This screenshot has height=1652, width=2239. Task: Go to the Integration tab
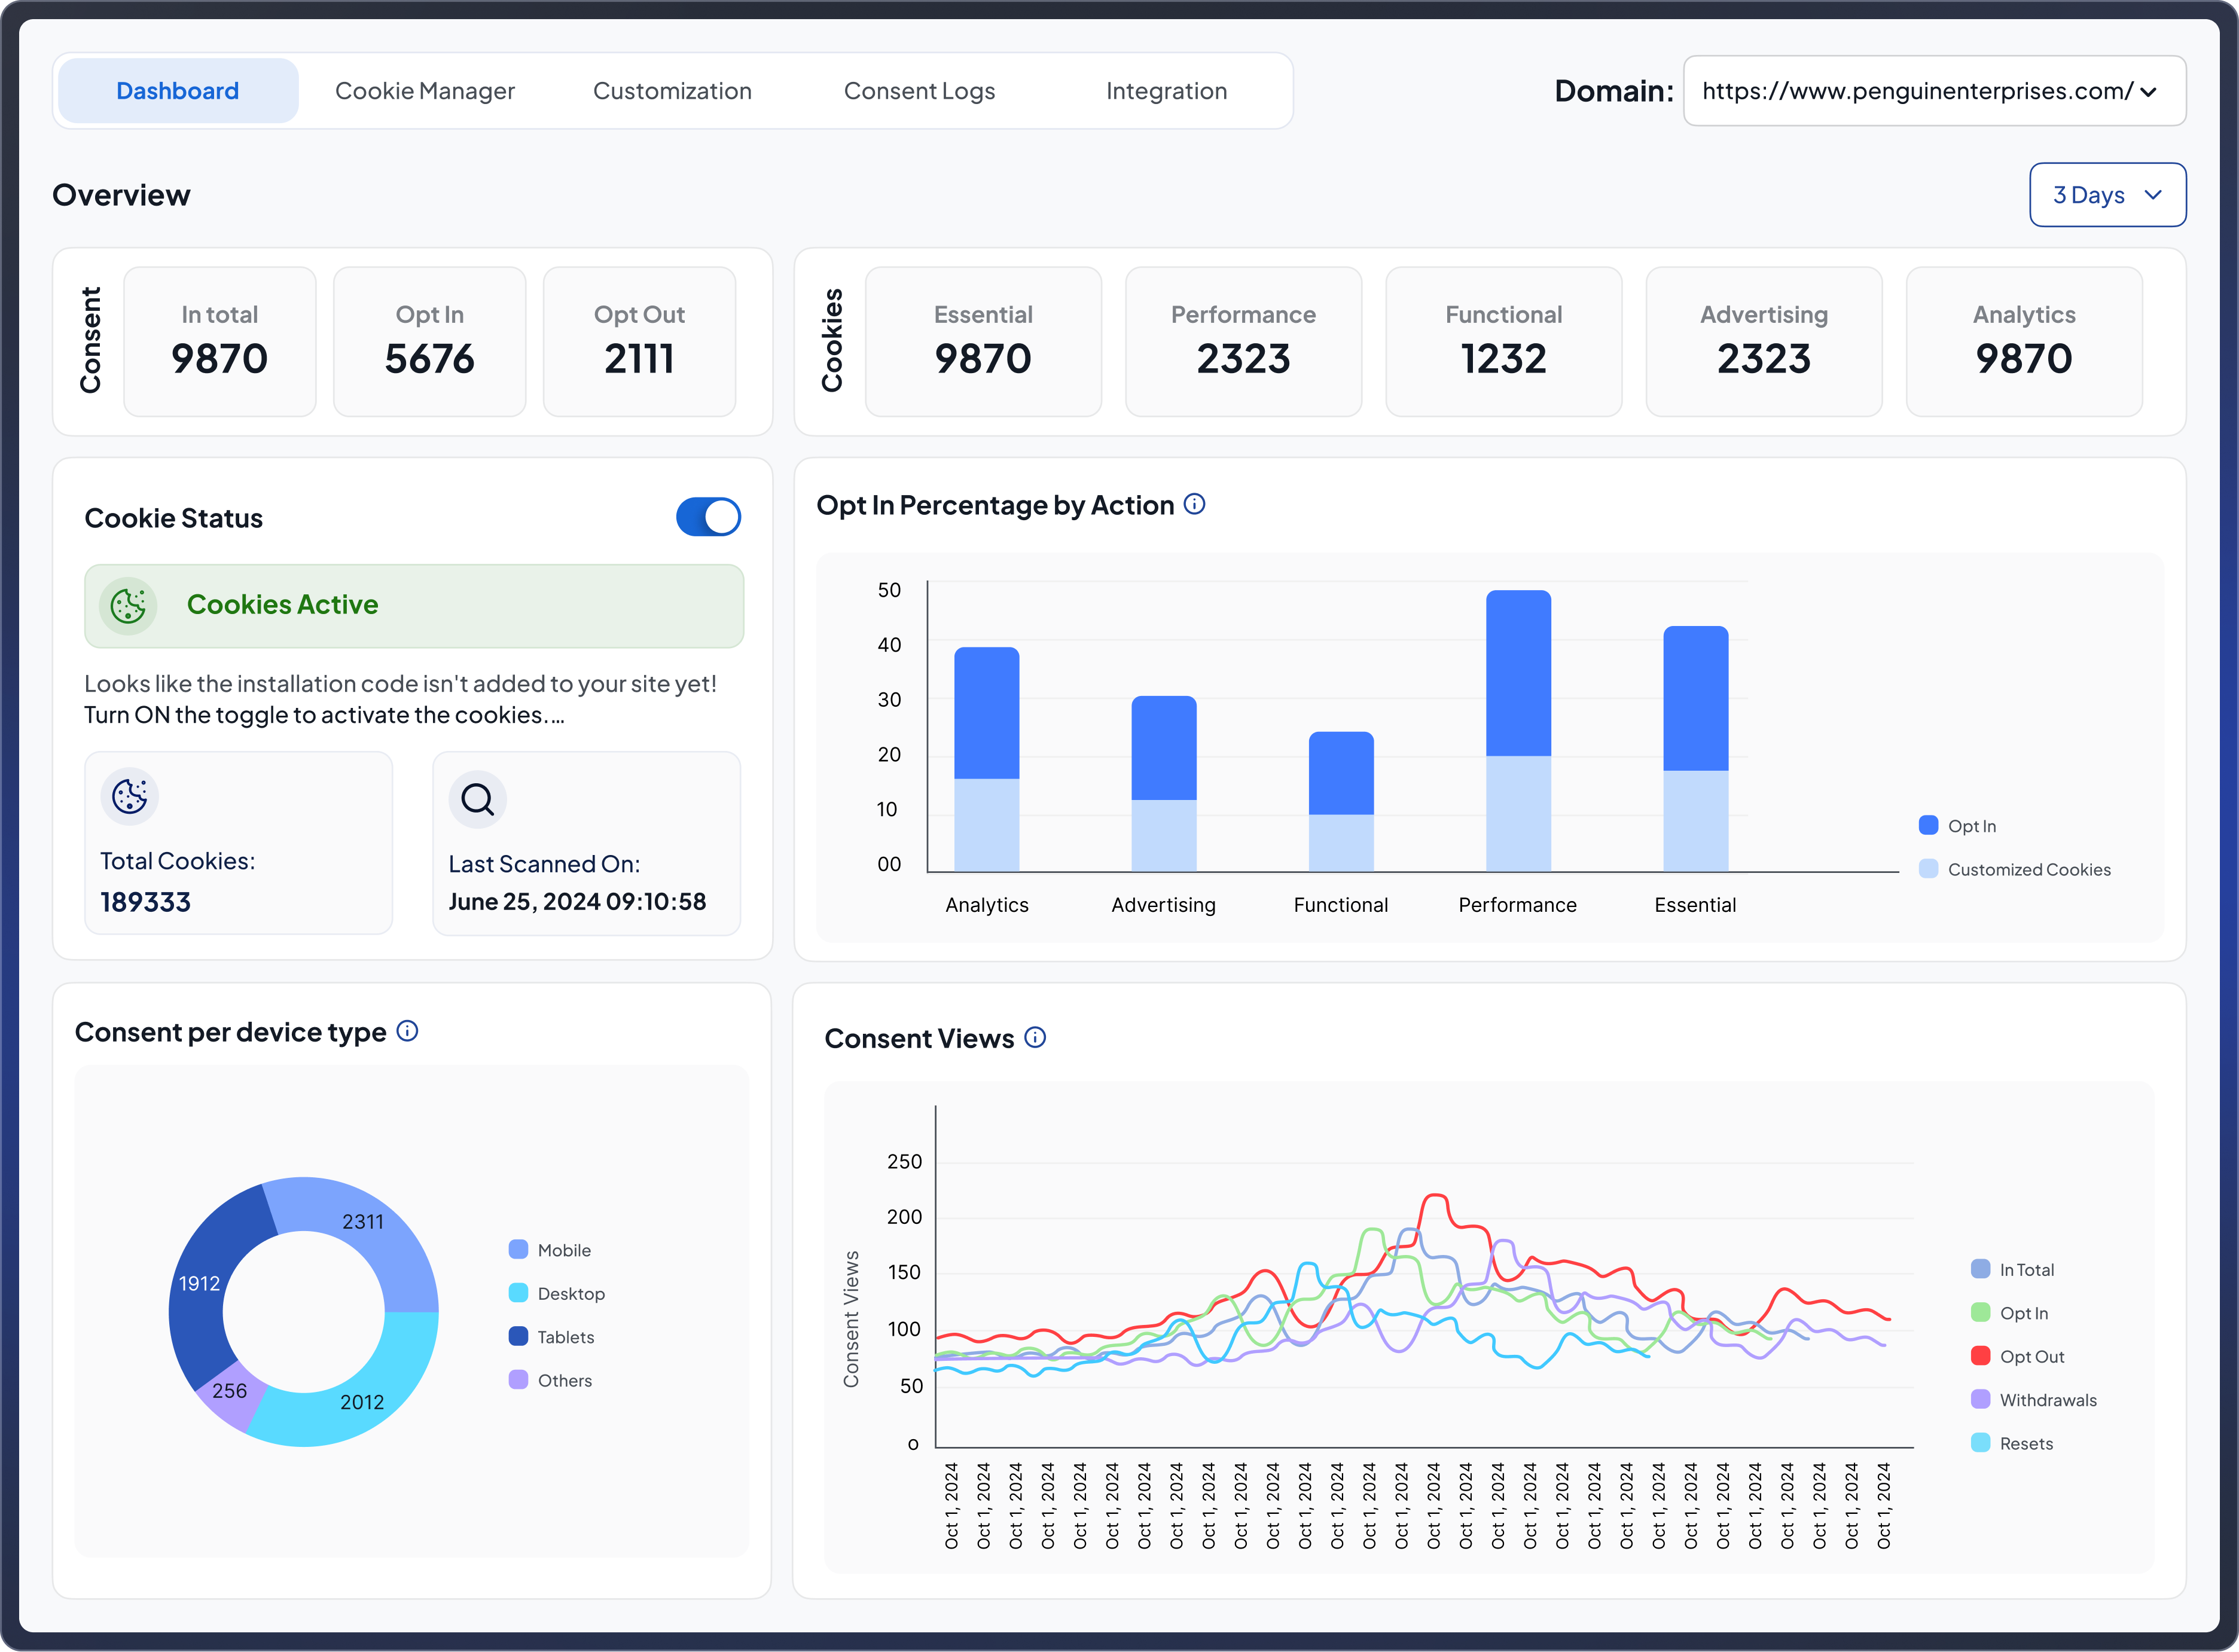tap(1166, 91)
